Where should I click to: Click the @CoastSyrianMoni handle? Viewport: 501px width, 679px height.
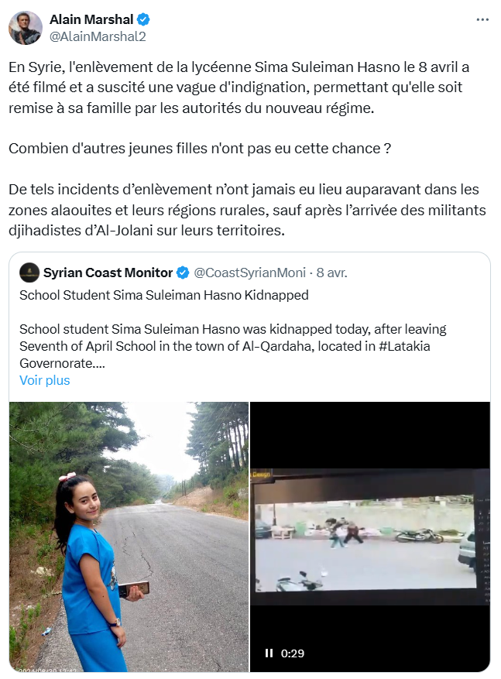click(250, 273)
